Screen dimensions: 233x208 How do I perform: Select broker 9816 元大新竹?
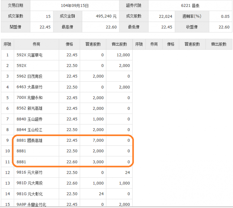[29, 172]
